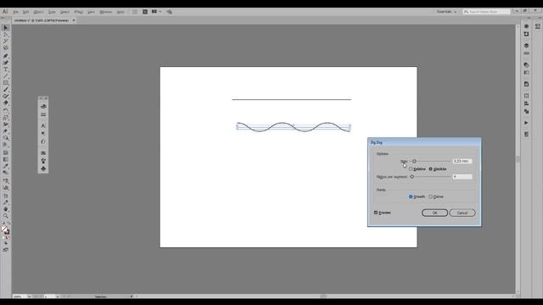This screenshot has width=543, height=305.
Task: Select the Pen tool
Action: (x=6, y=56)
